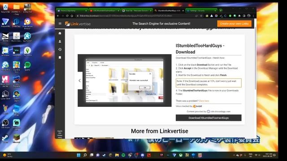
Task: Open the browser profile avatar
Action: (249, 16)
